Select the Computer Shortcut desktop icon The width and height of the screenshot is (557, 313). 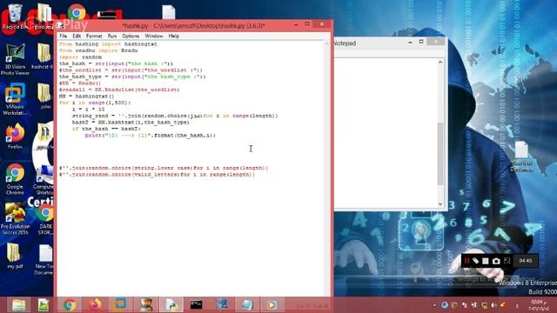coord(44,180)
